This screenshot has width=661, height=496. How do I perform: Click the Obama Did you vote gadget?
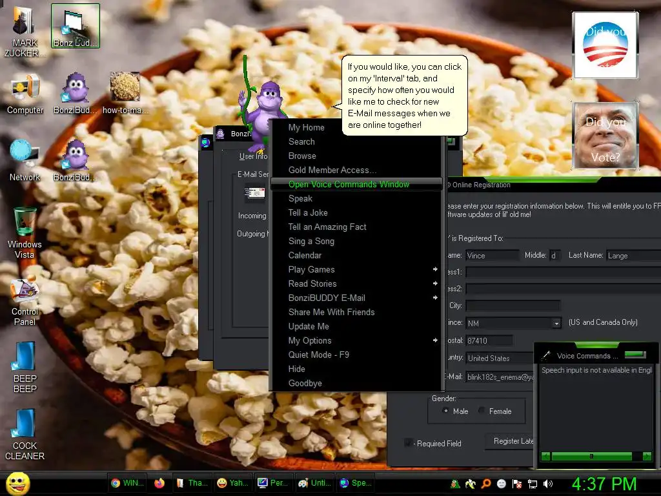coord(605,45)
